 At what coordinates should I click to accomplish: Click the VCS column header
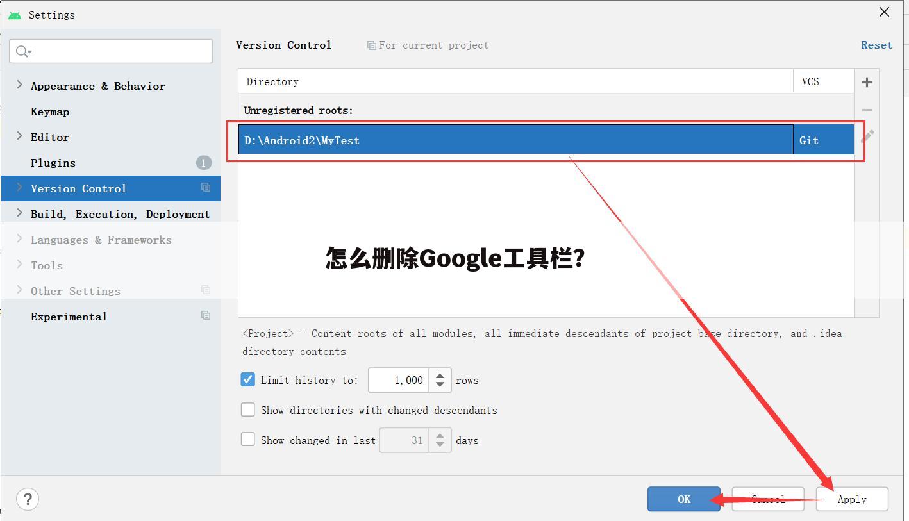(824, 81)
